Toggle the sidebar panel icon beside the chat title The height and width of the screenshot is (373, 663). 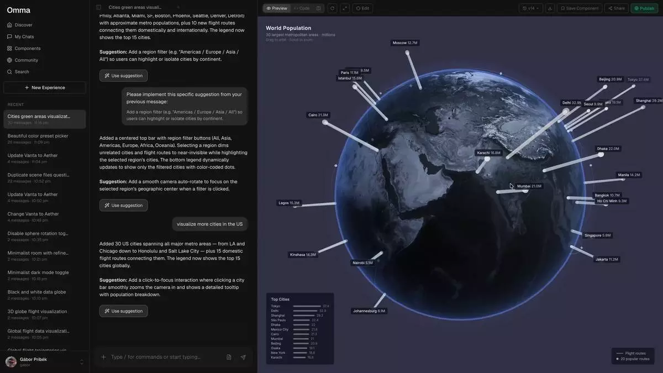coord(98,7)
